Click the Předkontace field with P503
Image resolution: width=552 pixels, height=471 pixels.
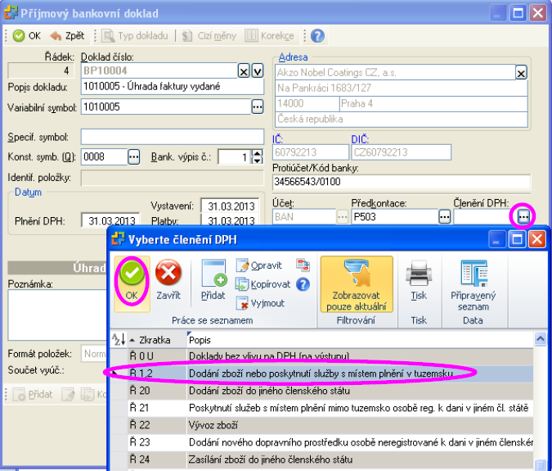[395, 216]
